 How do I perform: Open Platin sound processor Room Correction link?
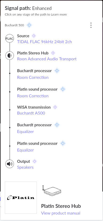coord(33,96)
